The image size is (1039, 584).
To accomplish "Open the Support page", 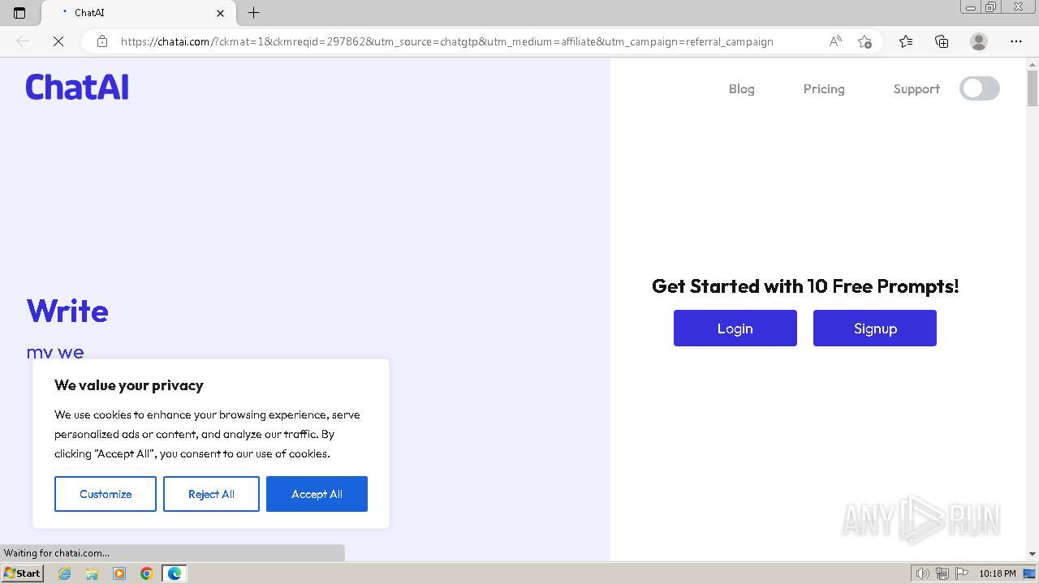I will pos(916,89).
